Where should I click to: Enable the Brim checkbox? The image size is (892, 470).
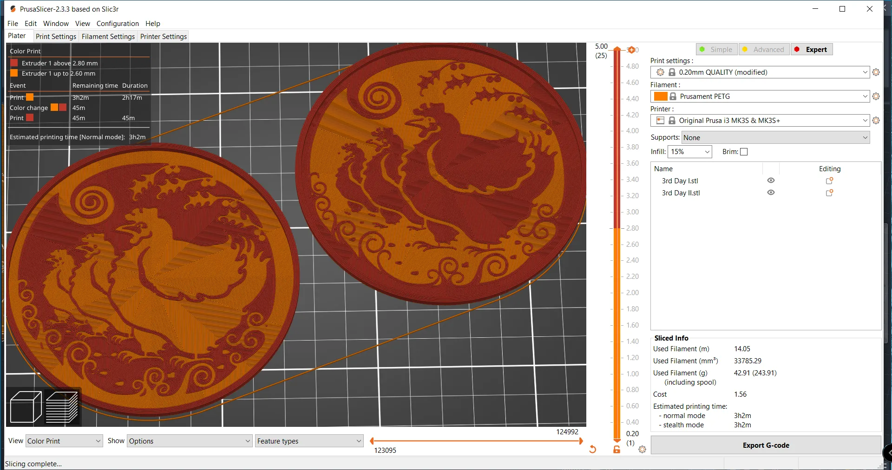pos(744,152)
